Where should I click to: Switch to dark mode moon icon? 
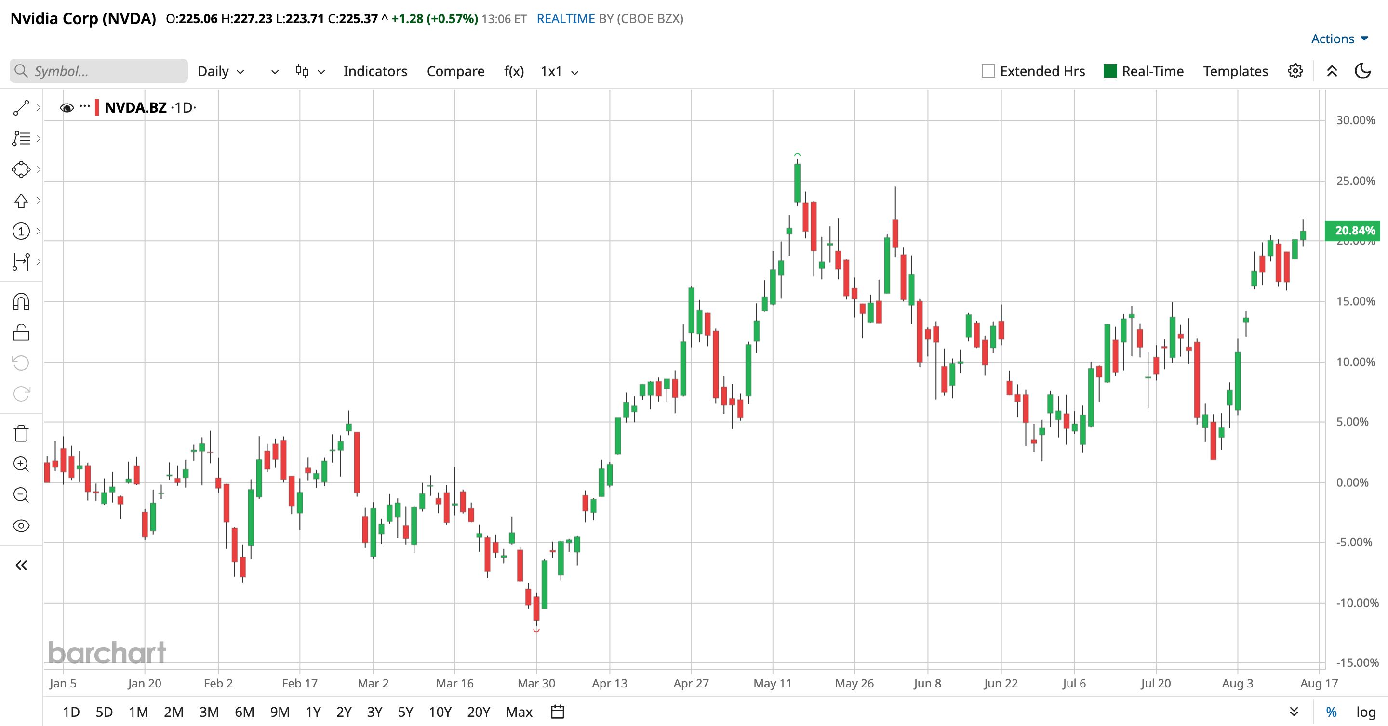[x=1362, y=71]
